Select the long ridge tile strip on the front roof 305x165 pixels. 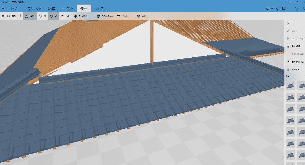point(132,68)
